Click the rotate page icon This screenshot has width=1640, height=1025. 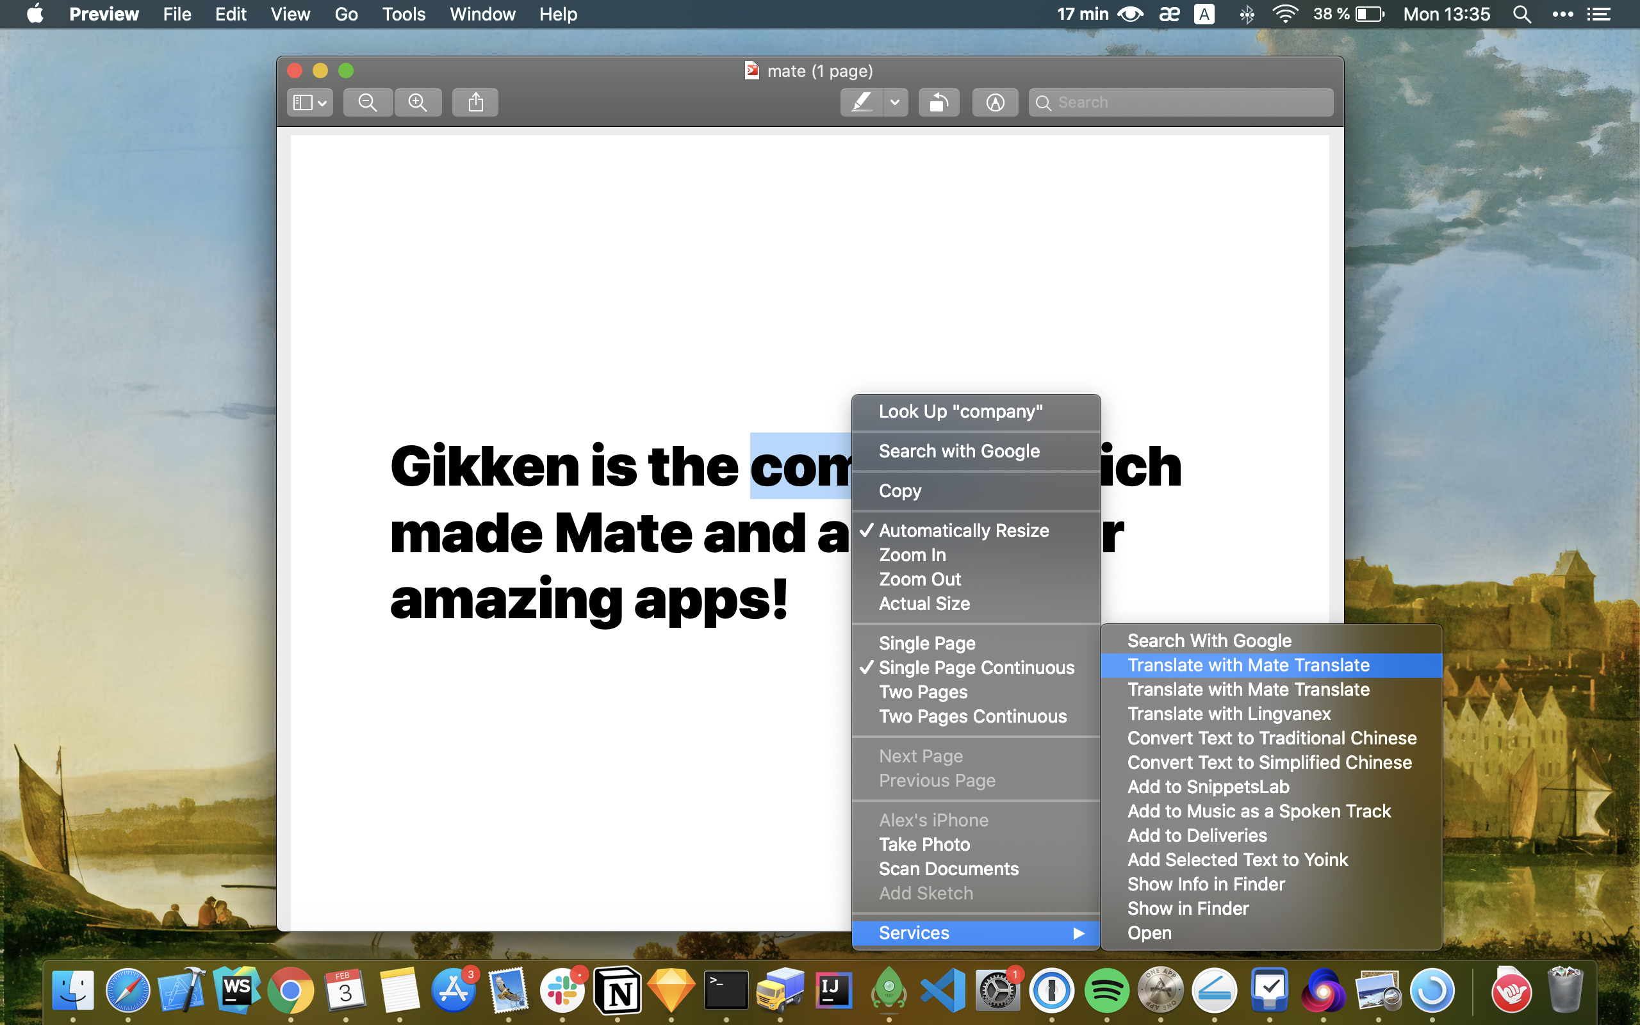[x=939, y=102]
